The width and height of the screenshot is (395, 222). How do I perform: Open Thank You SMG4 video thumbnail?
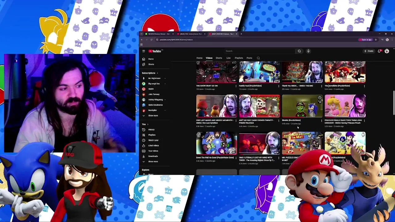(302, 72)
